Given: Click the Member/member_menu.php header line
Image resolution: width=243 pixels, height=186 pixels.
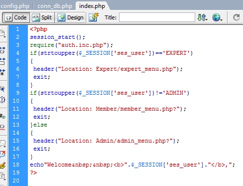Looking at the screenshot, I should click(x=110, y=109).
